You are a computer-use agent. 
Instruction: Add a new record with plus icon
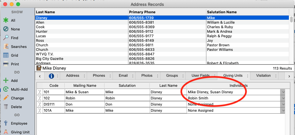pos(6,81)
